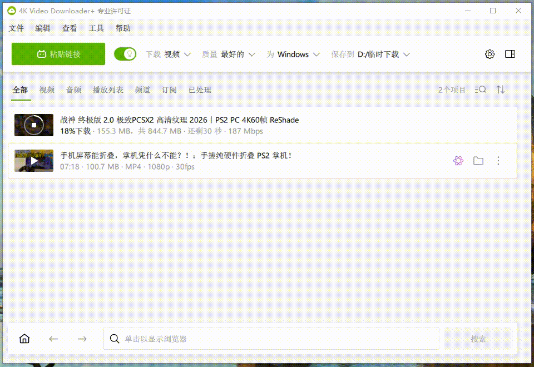The image size is (534, 367).
Task: Toggle the side panel icon
Action: click(510, 54)
